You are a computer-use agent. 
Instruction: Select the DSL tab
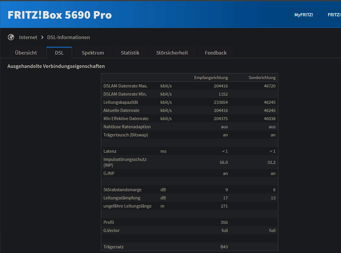coord(59,52)
